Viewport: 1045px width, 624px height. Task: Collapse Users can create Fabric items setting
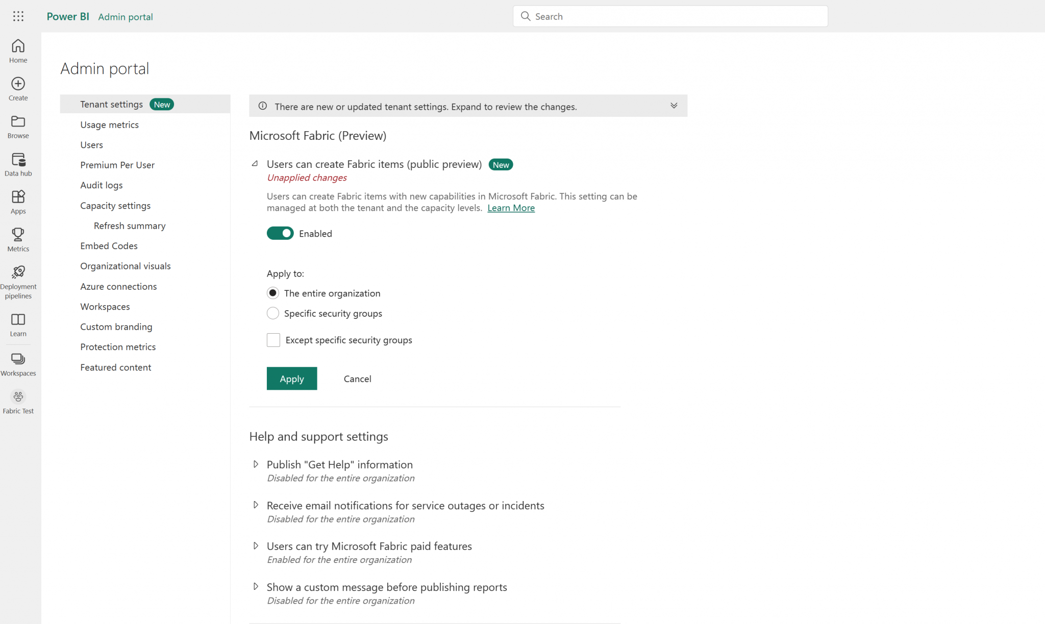pos(255,164)
